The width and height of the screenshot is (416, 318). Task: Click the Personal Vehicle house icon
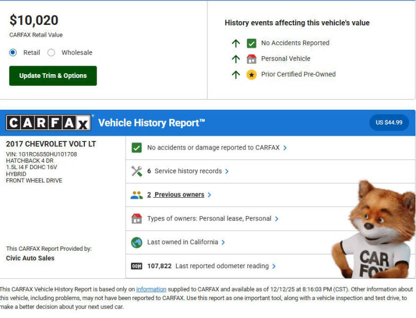[252, 59]
